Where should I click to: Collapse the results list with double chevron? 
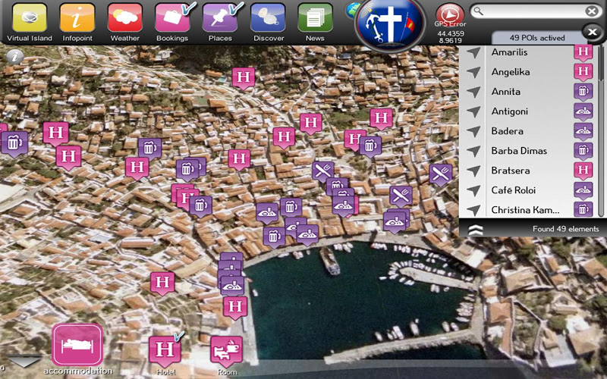475,229
